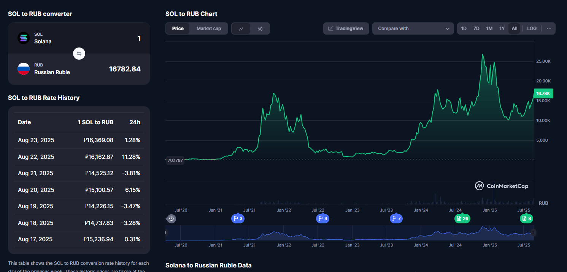Screen dimensions: 567x272
Task: Click the Russian Ruble currency name
Action: pos(52,72)
